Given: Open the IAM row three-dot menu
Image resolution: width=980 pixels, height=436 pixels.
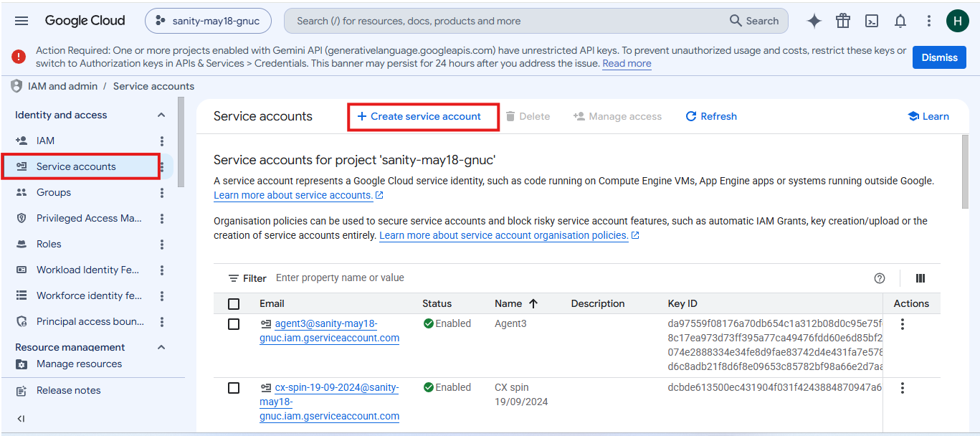Looking at the screenshot, I should 162,141.
